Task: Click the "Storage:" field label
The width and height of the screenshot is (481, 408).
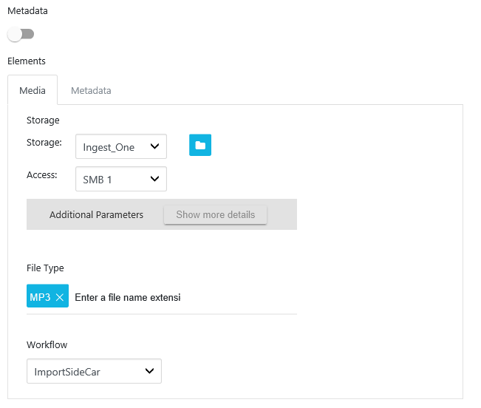Action: click(44, 142)
